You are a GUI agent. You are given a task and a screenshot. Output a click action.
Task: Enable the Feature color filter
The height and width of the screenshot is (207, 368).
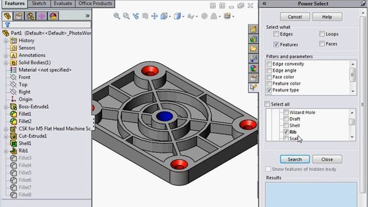coord(269,83)
